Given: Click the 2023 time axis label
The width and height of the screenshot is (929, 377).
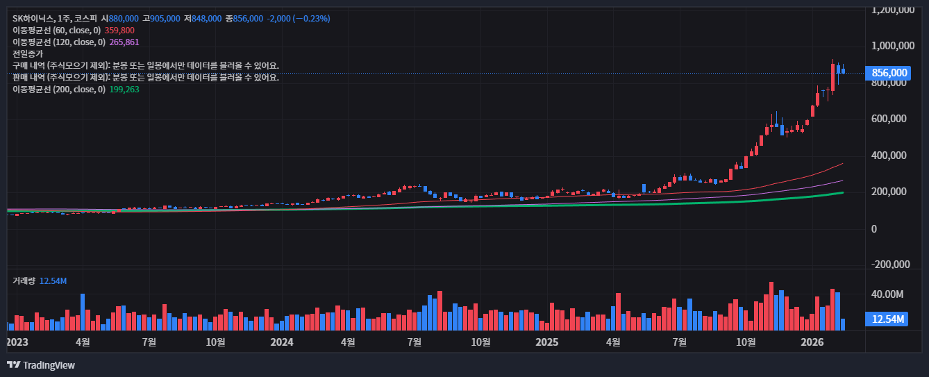Looking at the screenshot, I should [17, 342].
